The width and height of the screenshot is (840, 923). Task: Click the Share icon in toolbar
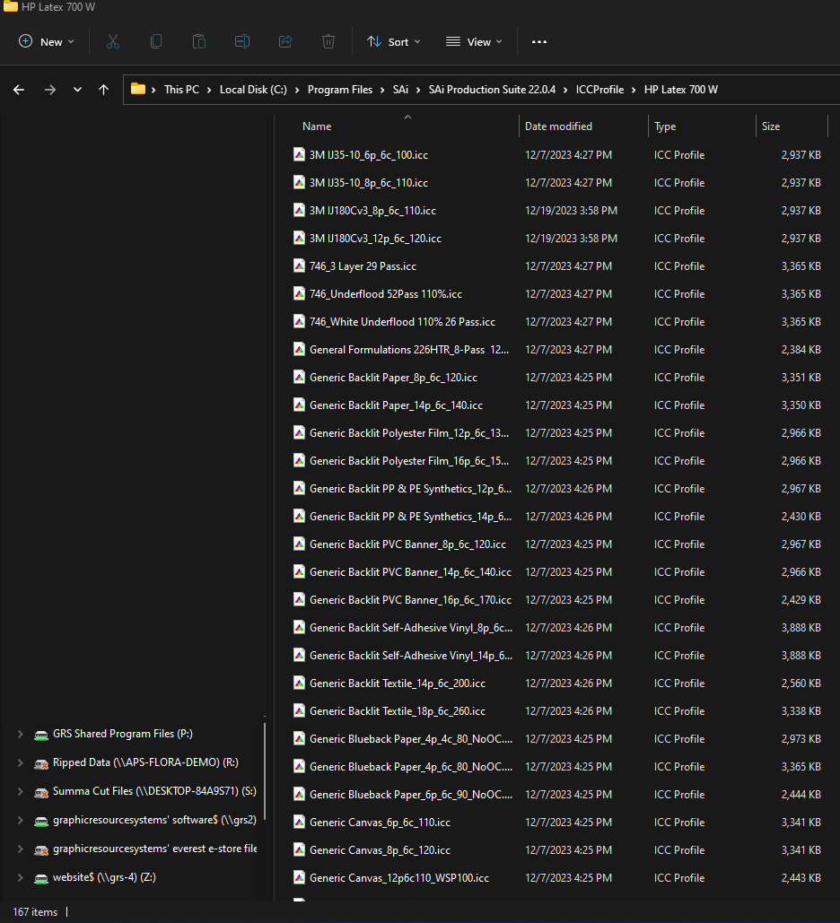(x=285, y=42)
